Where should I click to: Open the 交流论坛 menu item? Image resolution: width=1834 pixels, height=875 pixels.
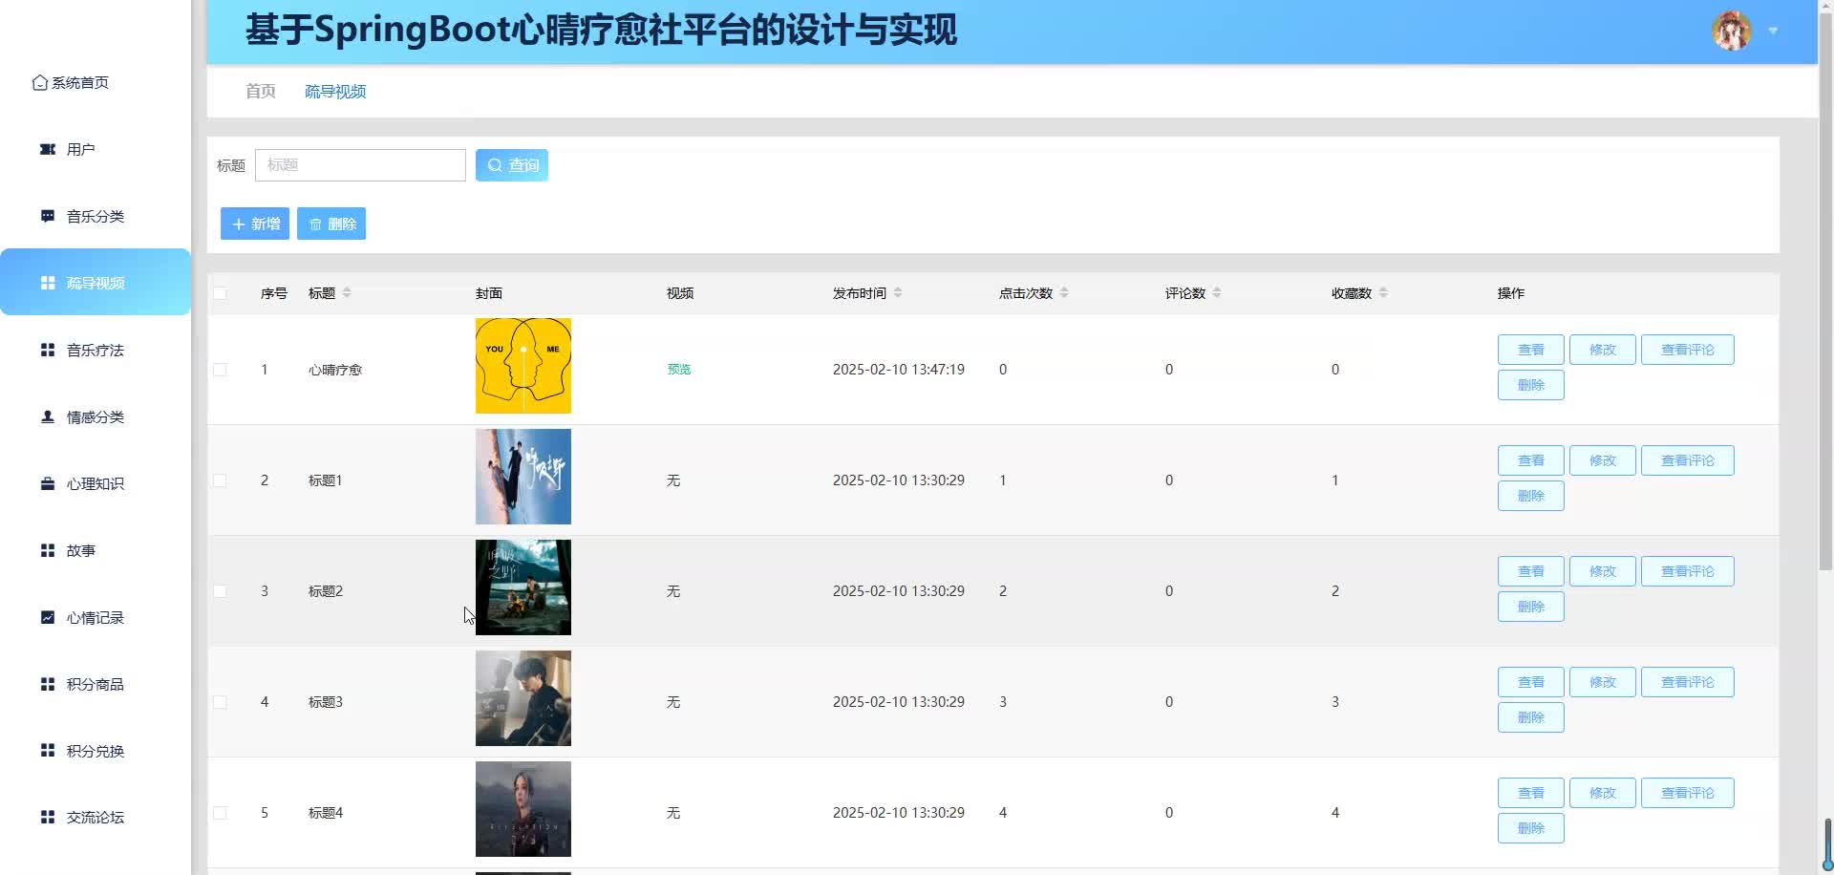click(x=96, y=817)
